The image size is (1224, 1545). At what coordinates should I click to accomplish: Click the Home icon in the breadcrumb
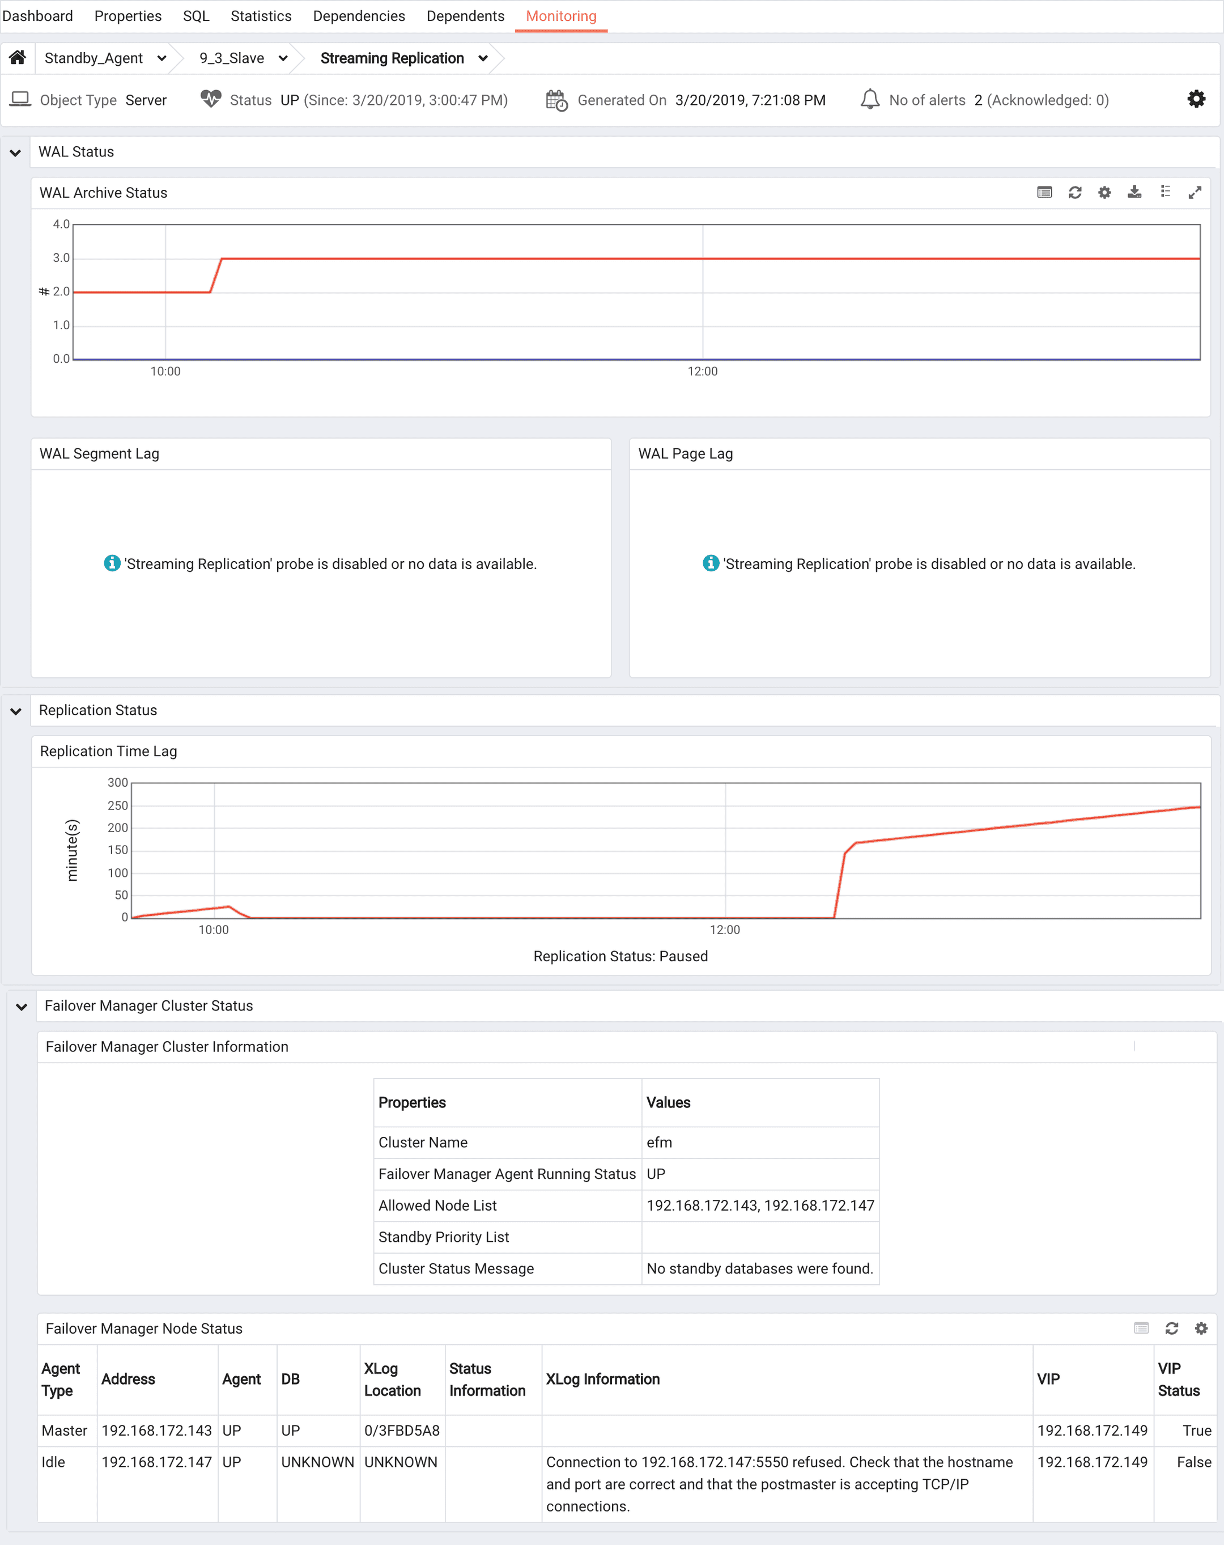18,58
